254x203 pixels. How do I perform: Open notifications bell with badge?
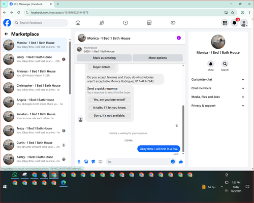(x=234, y=23)
